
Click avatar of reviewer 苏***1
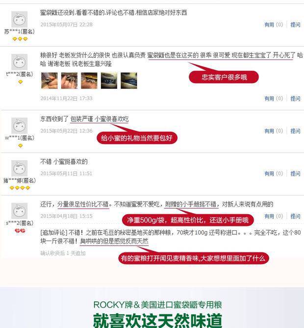pyautogui.click(x=19, y=19)
